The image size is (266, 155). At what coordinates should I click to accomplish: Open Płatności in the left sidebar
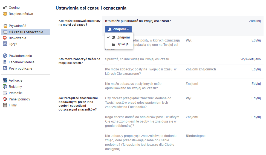(15, 93)
